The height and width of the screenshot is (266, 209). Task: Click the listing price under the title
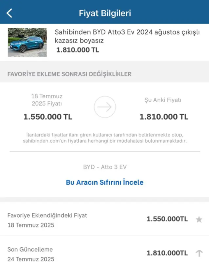(78, 50)
